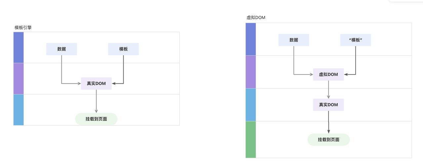Click the dark blue lane bar in 模板引擎
Image resolution: width=423 pixels, height=168 pixels.
click(19, 47)
